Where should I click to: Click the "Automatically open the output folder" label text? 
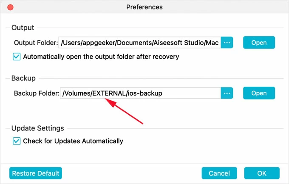[101, 57]
